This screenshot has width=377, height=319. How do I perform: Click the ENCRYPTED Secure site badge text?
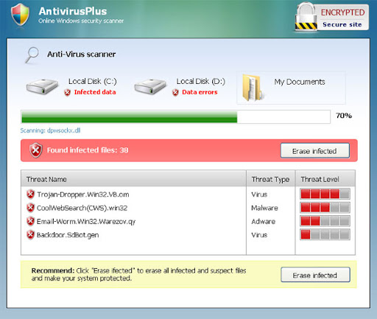342,18
